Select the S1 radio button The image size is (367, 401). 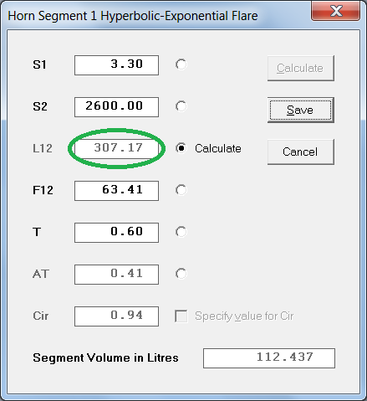click(181, 64)
